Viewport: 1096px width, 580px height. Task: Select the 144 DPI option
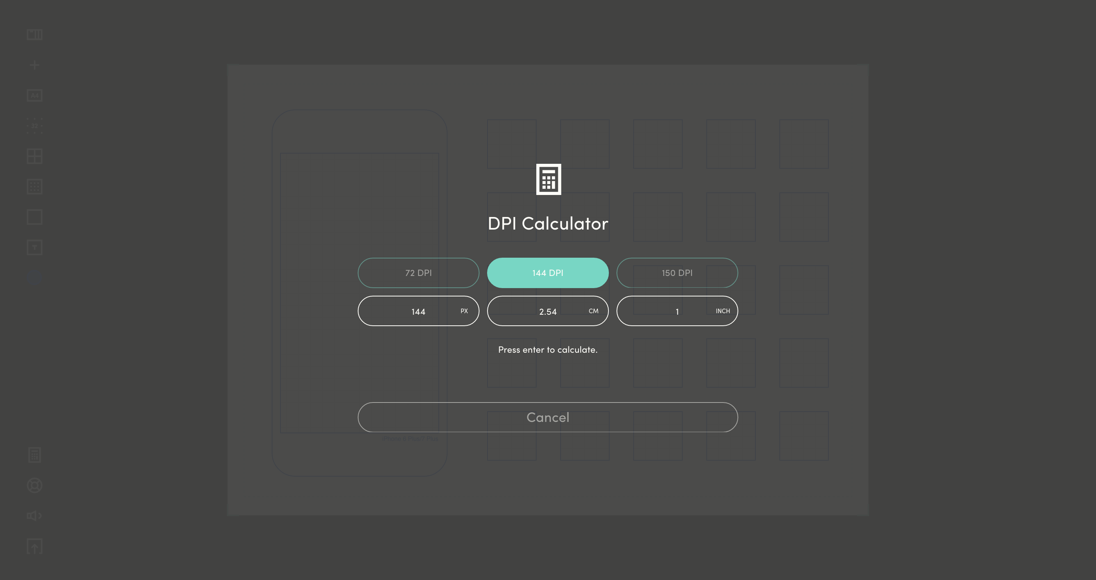[x=548, y=273]
